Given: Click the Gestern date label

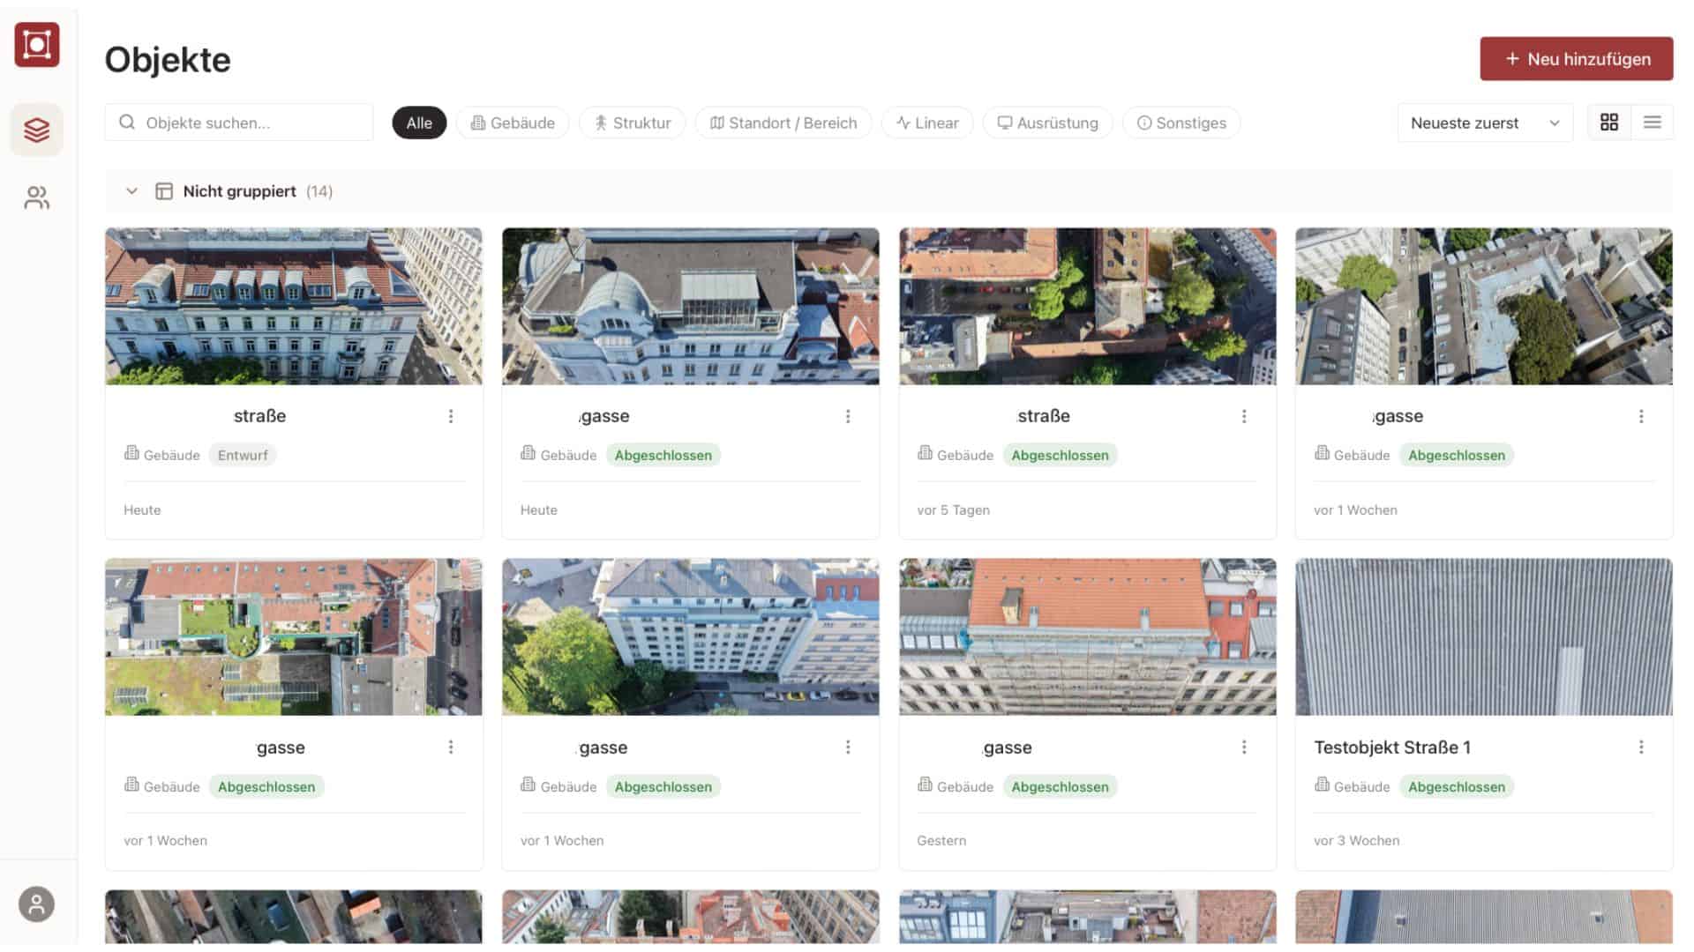Looking at the screenshot, I should coord(941,841).
